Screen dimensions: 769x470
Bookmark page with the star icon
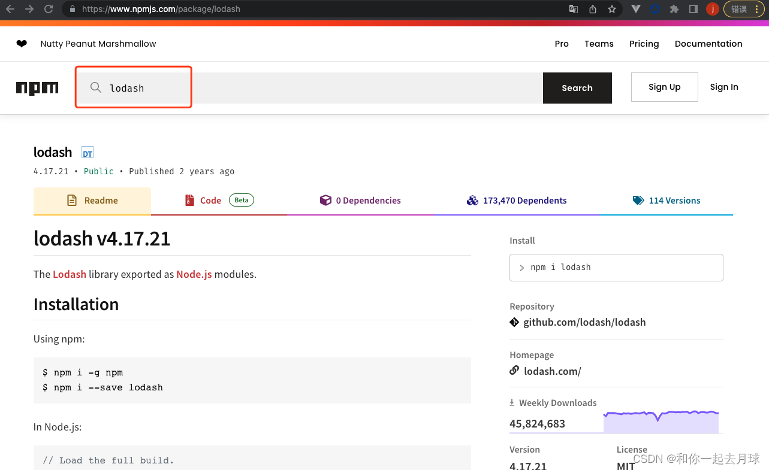point(612,9)
